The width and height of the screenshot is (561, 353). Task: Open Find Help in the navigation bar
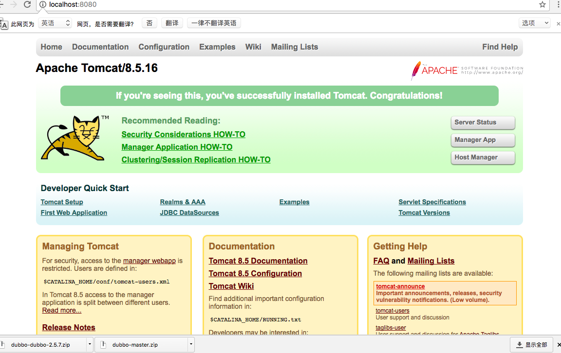[500, 47]
